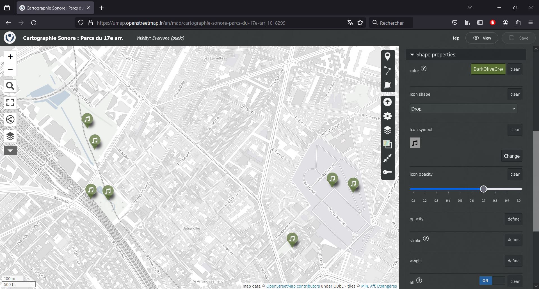Open map settings gear icon
539x289 pixels.
pos(387,116)
